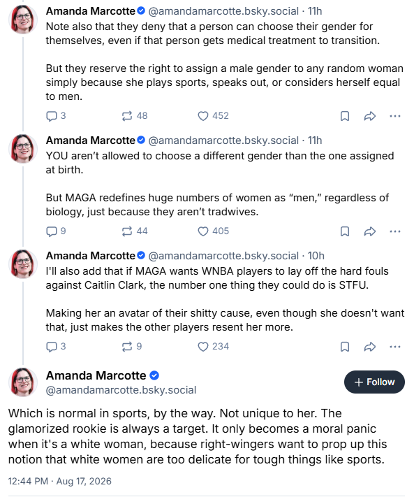The width and height of the screenshot is (414, 497).
Task: Bookmark the Caitlin Clark post
Action: click(345, 347)
